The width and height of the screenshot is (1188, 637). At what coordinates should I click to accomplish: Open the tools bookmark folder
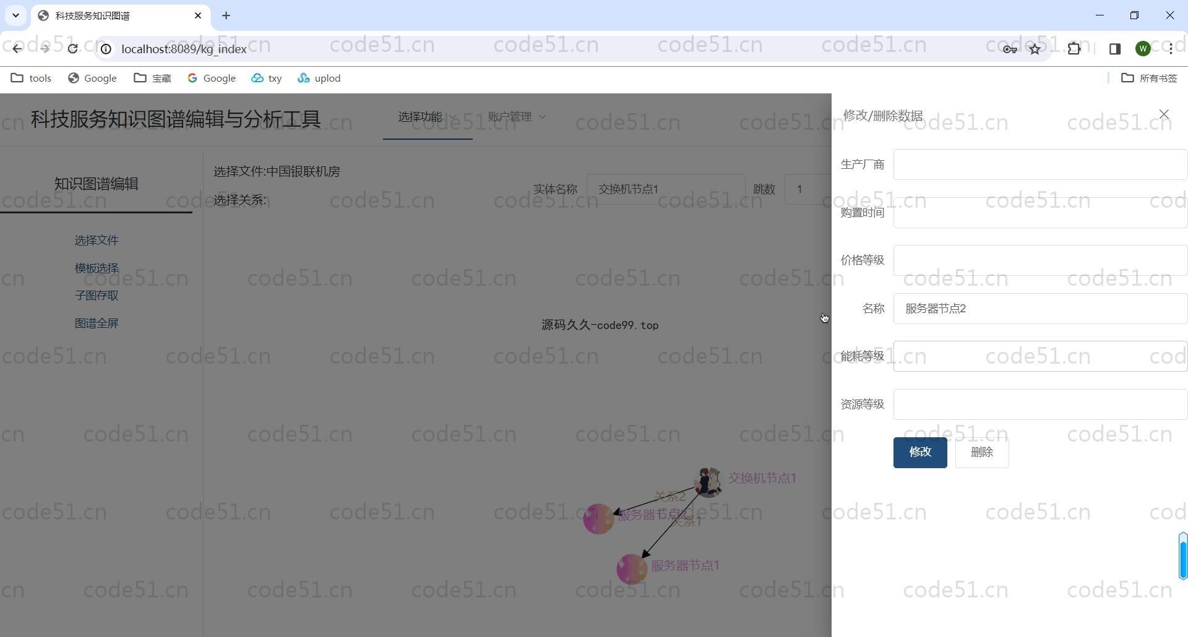32,78
